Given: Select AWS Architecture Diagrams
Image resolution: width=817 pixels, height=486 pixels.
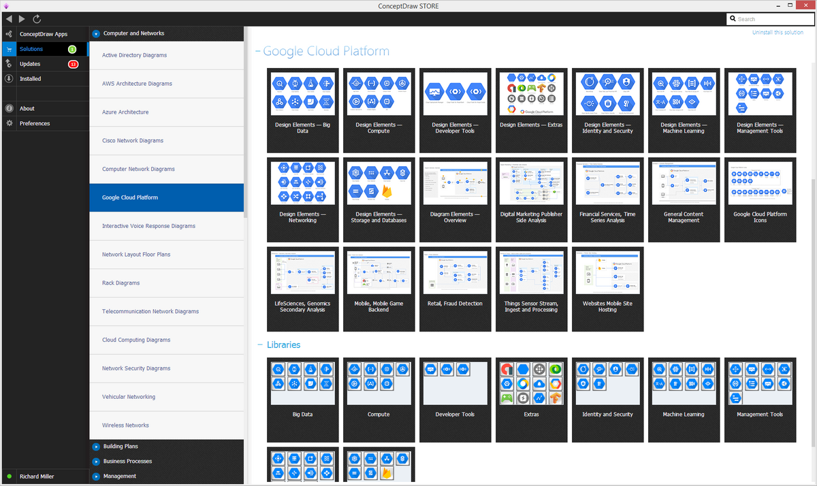Looking at the screenshot, I should [166, 84].
